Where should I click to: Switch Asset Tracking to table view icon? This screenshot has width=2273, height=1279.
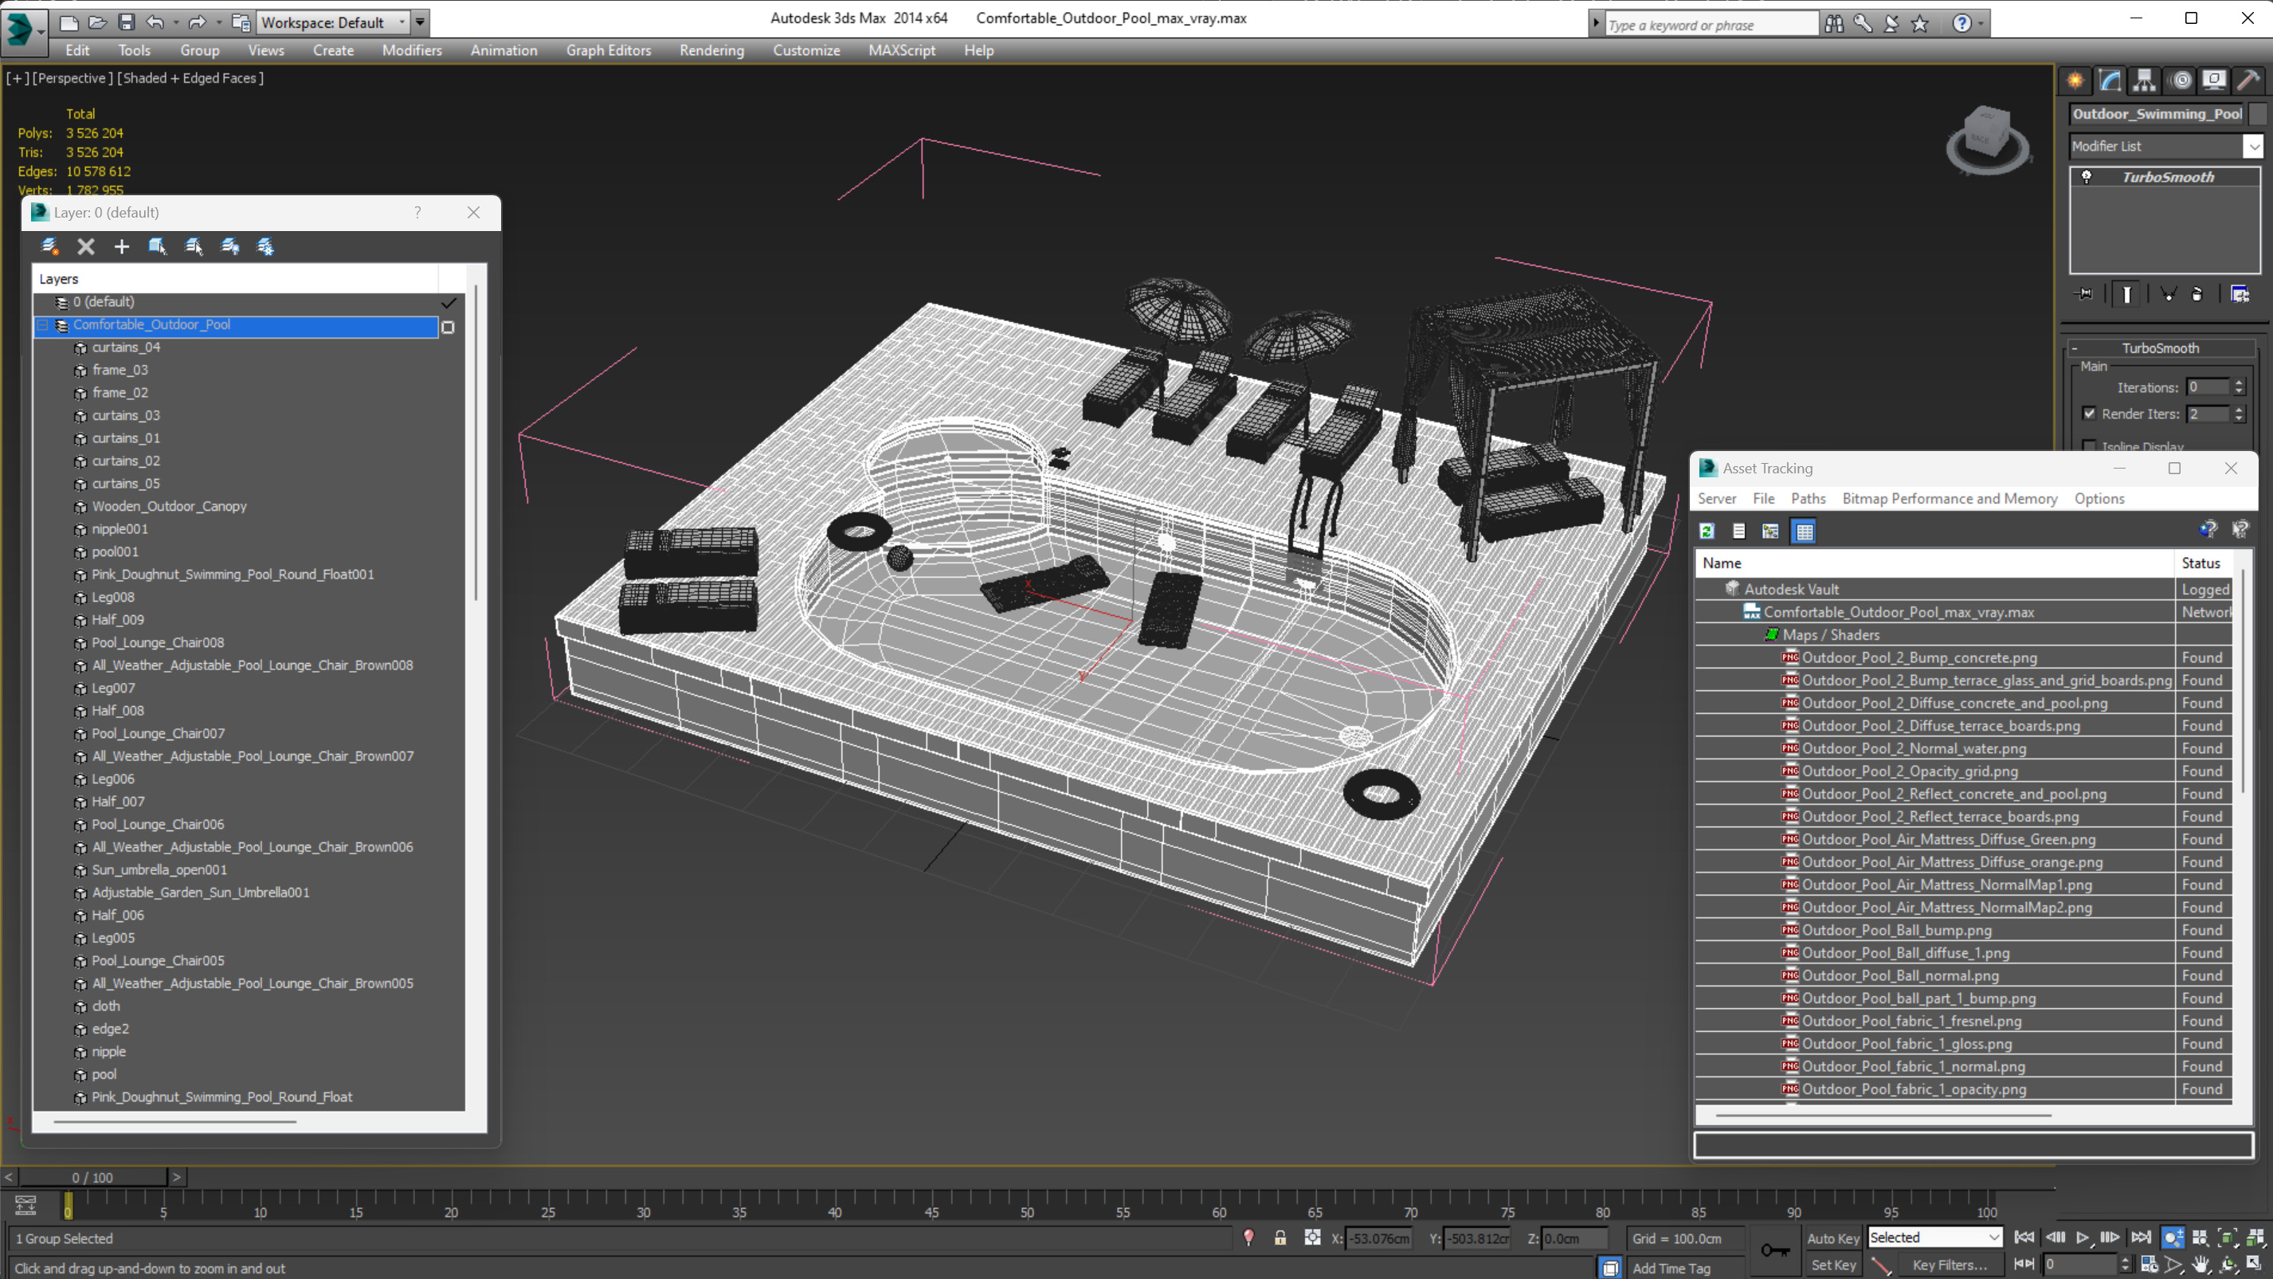(1805, 531)
